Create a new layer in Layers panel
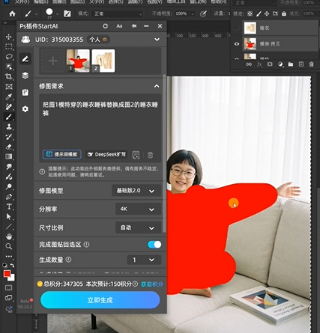Image resolution: width=320 pixels, height=333 pixels. pos(301,64)
